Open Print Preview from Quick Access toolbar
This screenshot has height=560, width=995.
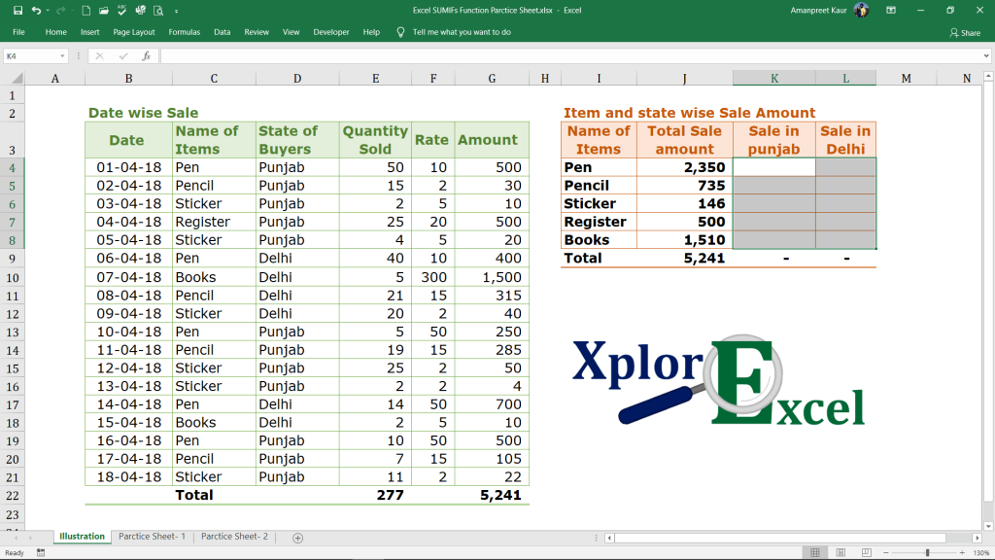(158, 10)
